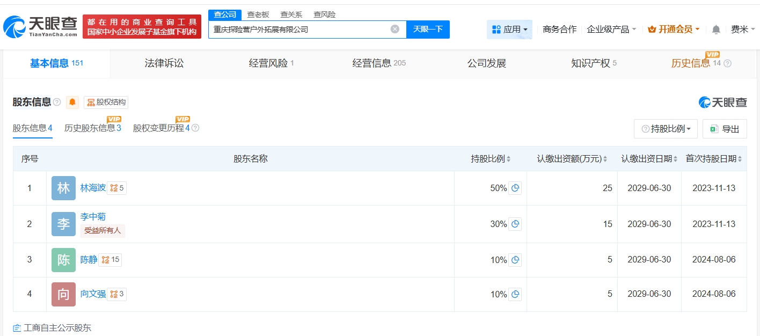Screen dimensions: 760x336
Task: Switch to 查老板 search tab
Action: [x=258, y=14]
